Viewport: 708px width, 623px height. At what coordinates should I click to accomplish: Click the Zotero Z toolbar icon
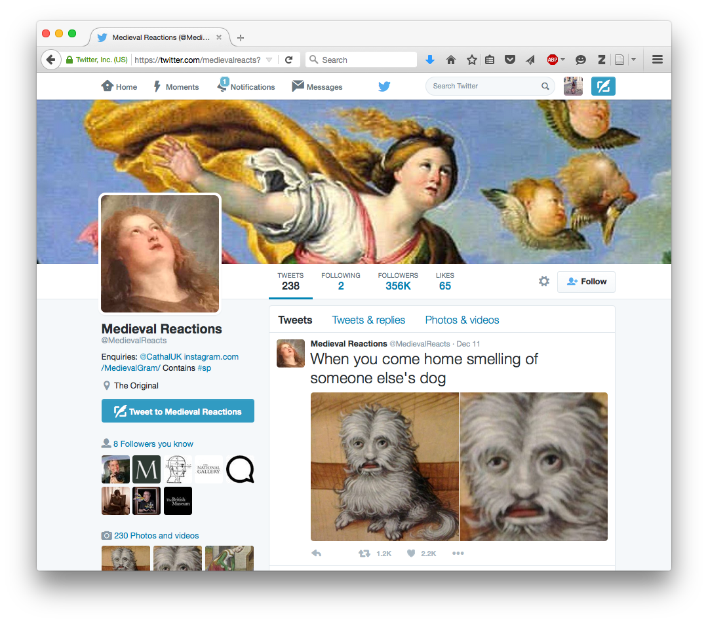(x=601, y=60)
